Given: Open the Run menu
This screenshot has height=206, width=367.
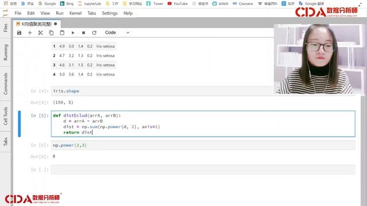Looking at the screenshot, I should 60,13.
